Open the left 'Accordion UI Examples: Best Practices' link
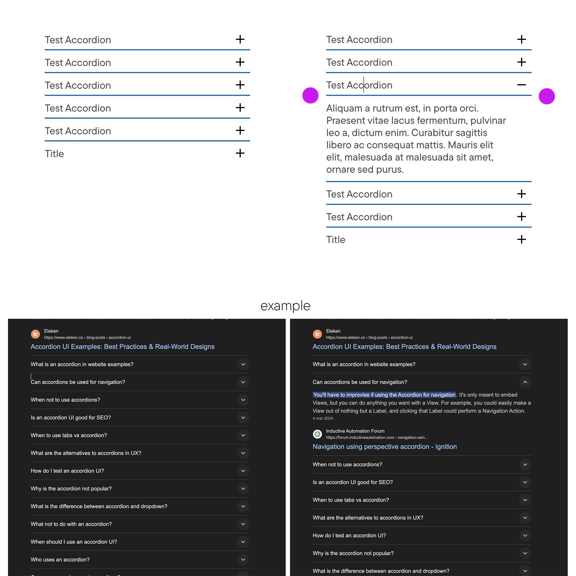 (x=123, y=347)
